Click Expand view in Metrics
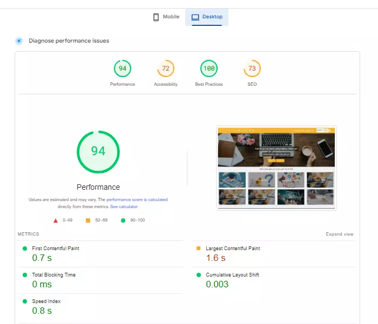 click(x=340, y=234)
